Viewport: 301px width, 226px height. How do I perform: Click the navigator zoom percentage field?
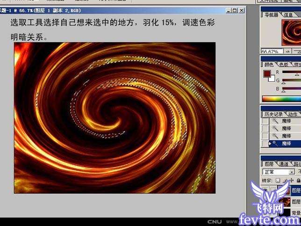269,51
